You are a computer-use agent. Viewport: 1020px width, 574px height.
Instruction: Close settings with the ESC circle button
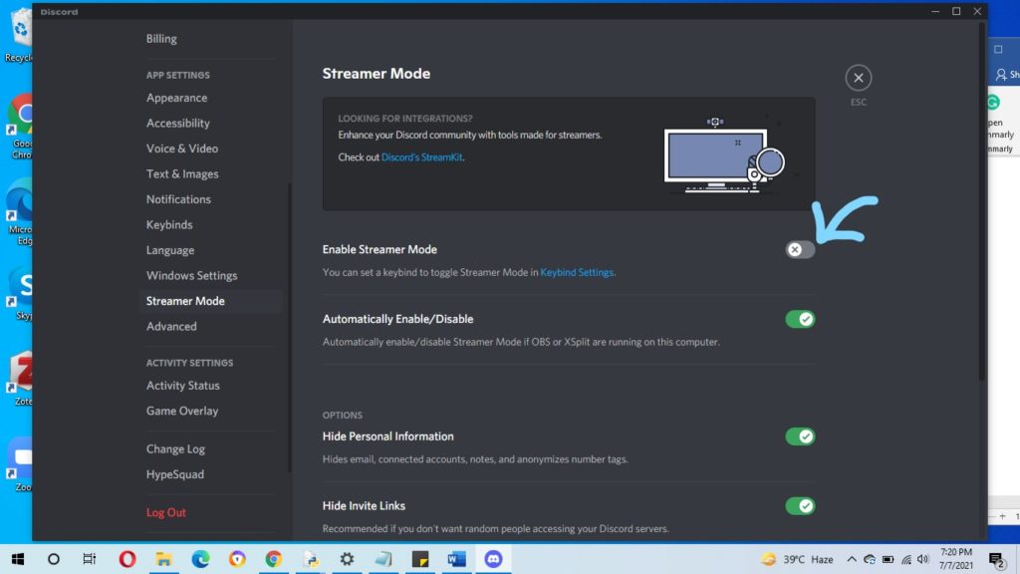[x=858, y=78]
